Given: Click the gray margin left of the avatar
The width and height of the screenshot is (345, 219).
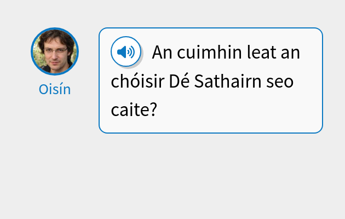Looking at the screenshot, I should point(14,52).
